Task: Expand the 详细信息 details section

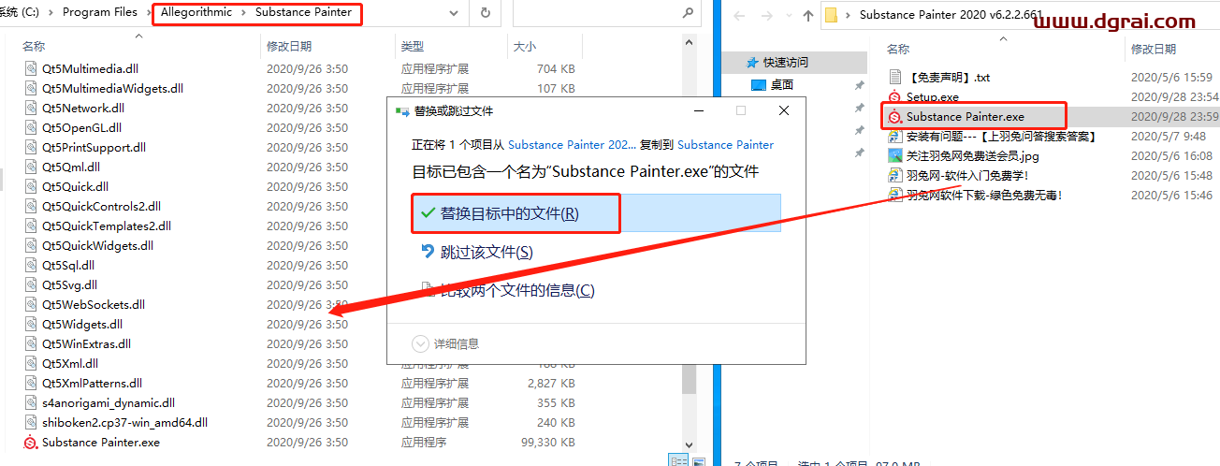Action: (446, 343)
